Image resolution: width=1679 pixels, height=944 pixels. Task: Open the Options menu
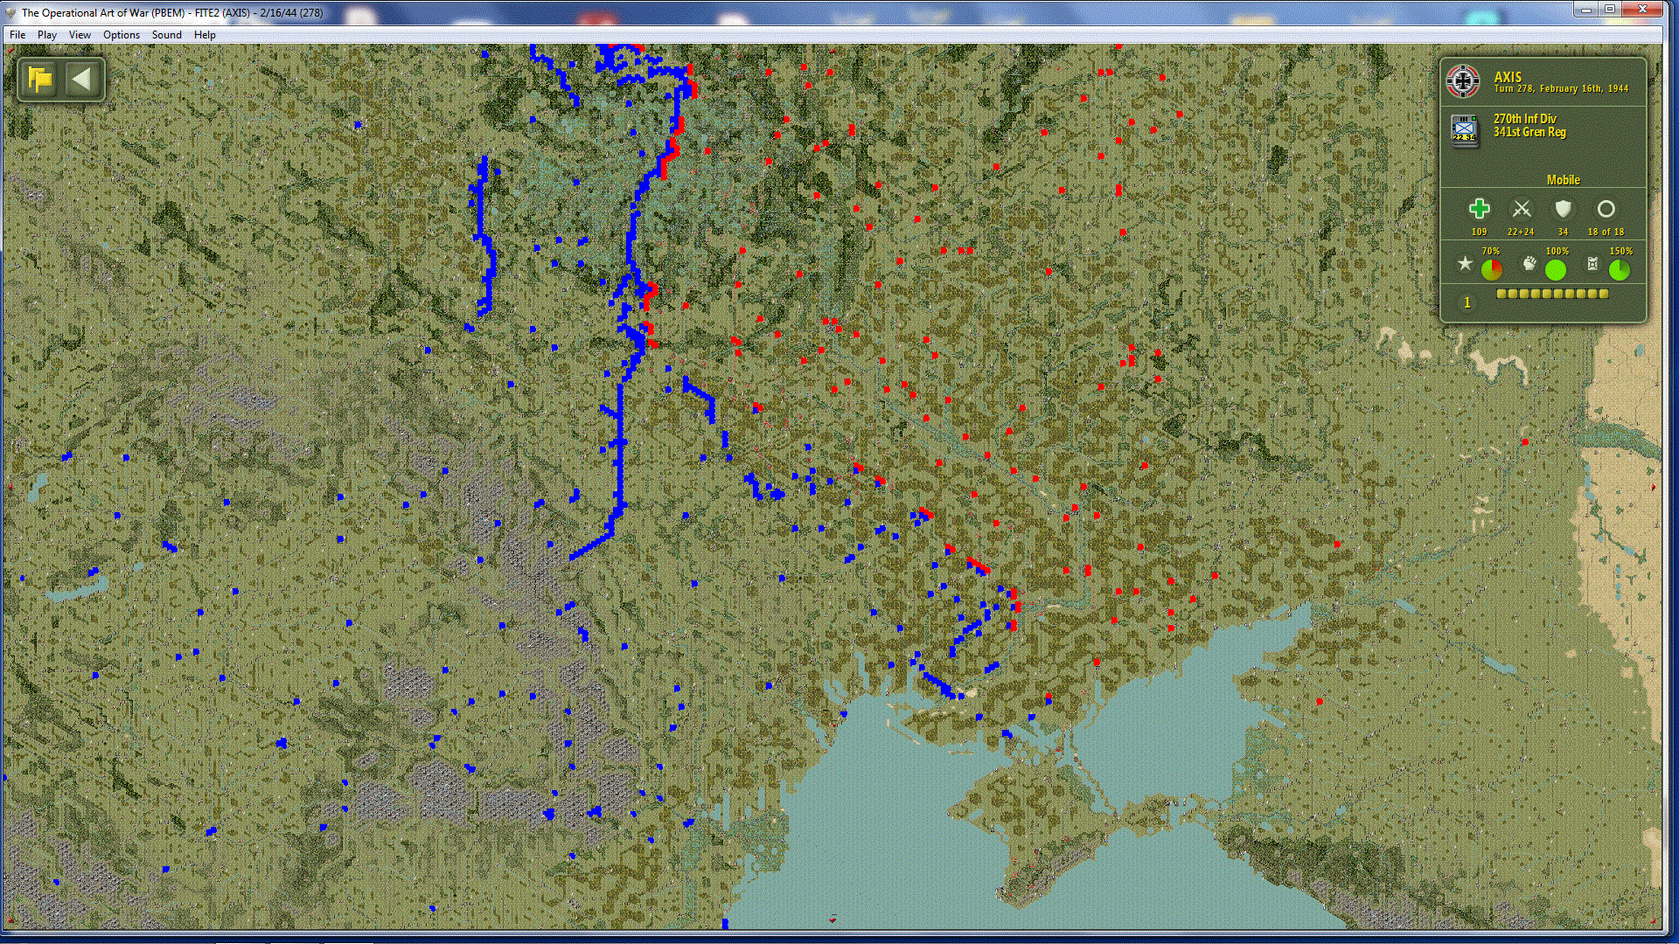pyautogui.click(x=122, y=35)
